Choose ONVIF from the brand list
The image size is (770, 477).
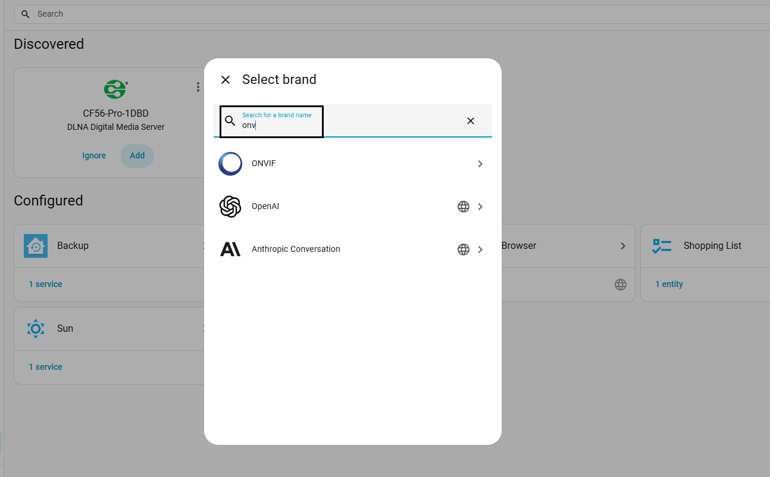353,164
